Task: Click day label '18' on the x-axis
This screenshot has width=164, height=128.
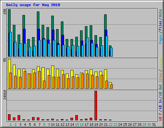Action: 91,124
